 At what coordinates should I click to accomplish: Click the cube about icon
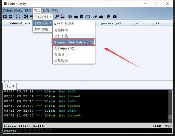pos(115,17)
